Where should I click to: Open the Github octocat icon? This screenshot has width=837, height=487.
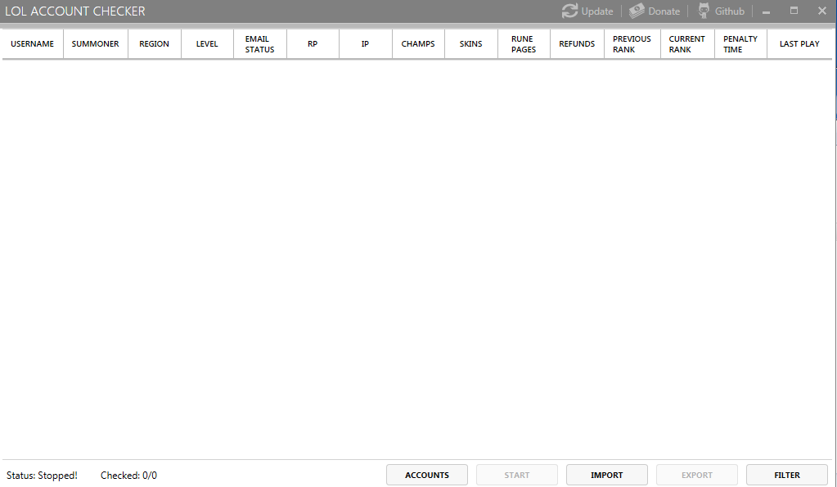704,11
